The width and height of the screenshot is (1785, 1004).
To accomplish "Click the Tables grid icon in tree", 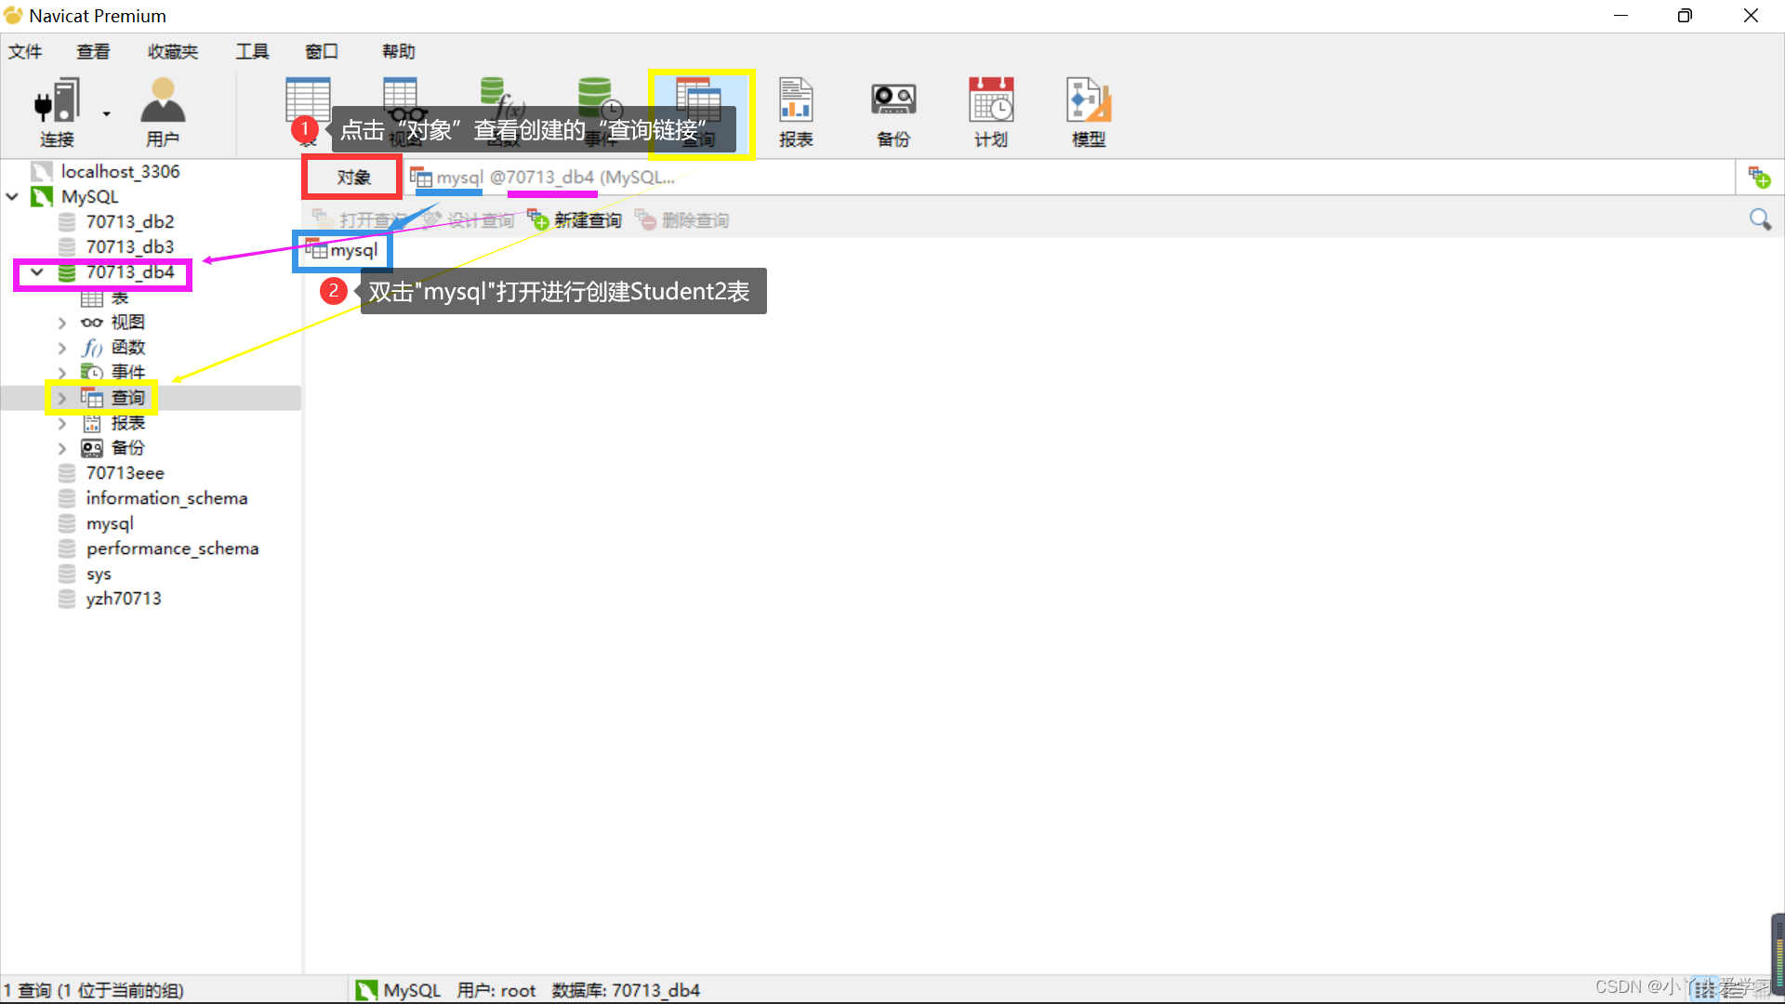I will pyautogui.click(x=92, y=298).
